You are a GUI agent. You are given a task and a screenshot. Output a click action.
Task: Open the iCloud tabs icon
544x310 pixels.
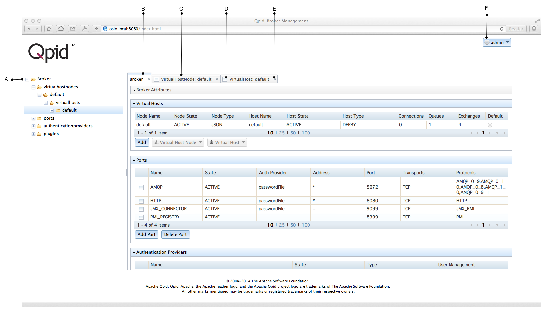pyautogui.click(x=61, y=29)
